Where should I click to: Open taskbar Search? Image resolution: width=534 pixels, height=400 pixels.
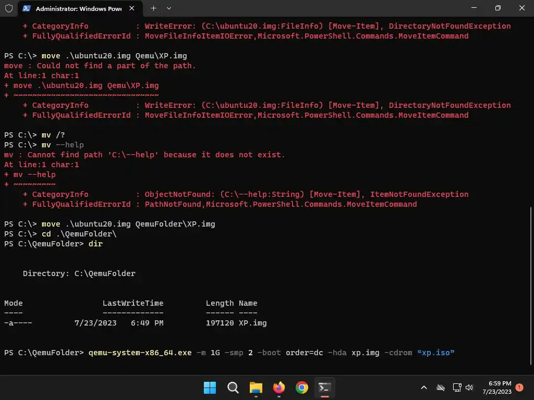click(233, 387)
